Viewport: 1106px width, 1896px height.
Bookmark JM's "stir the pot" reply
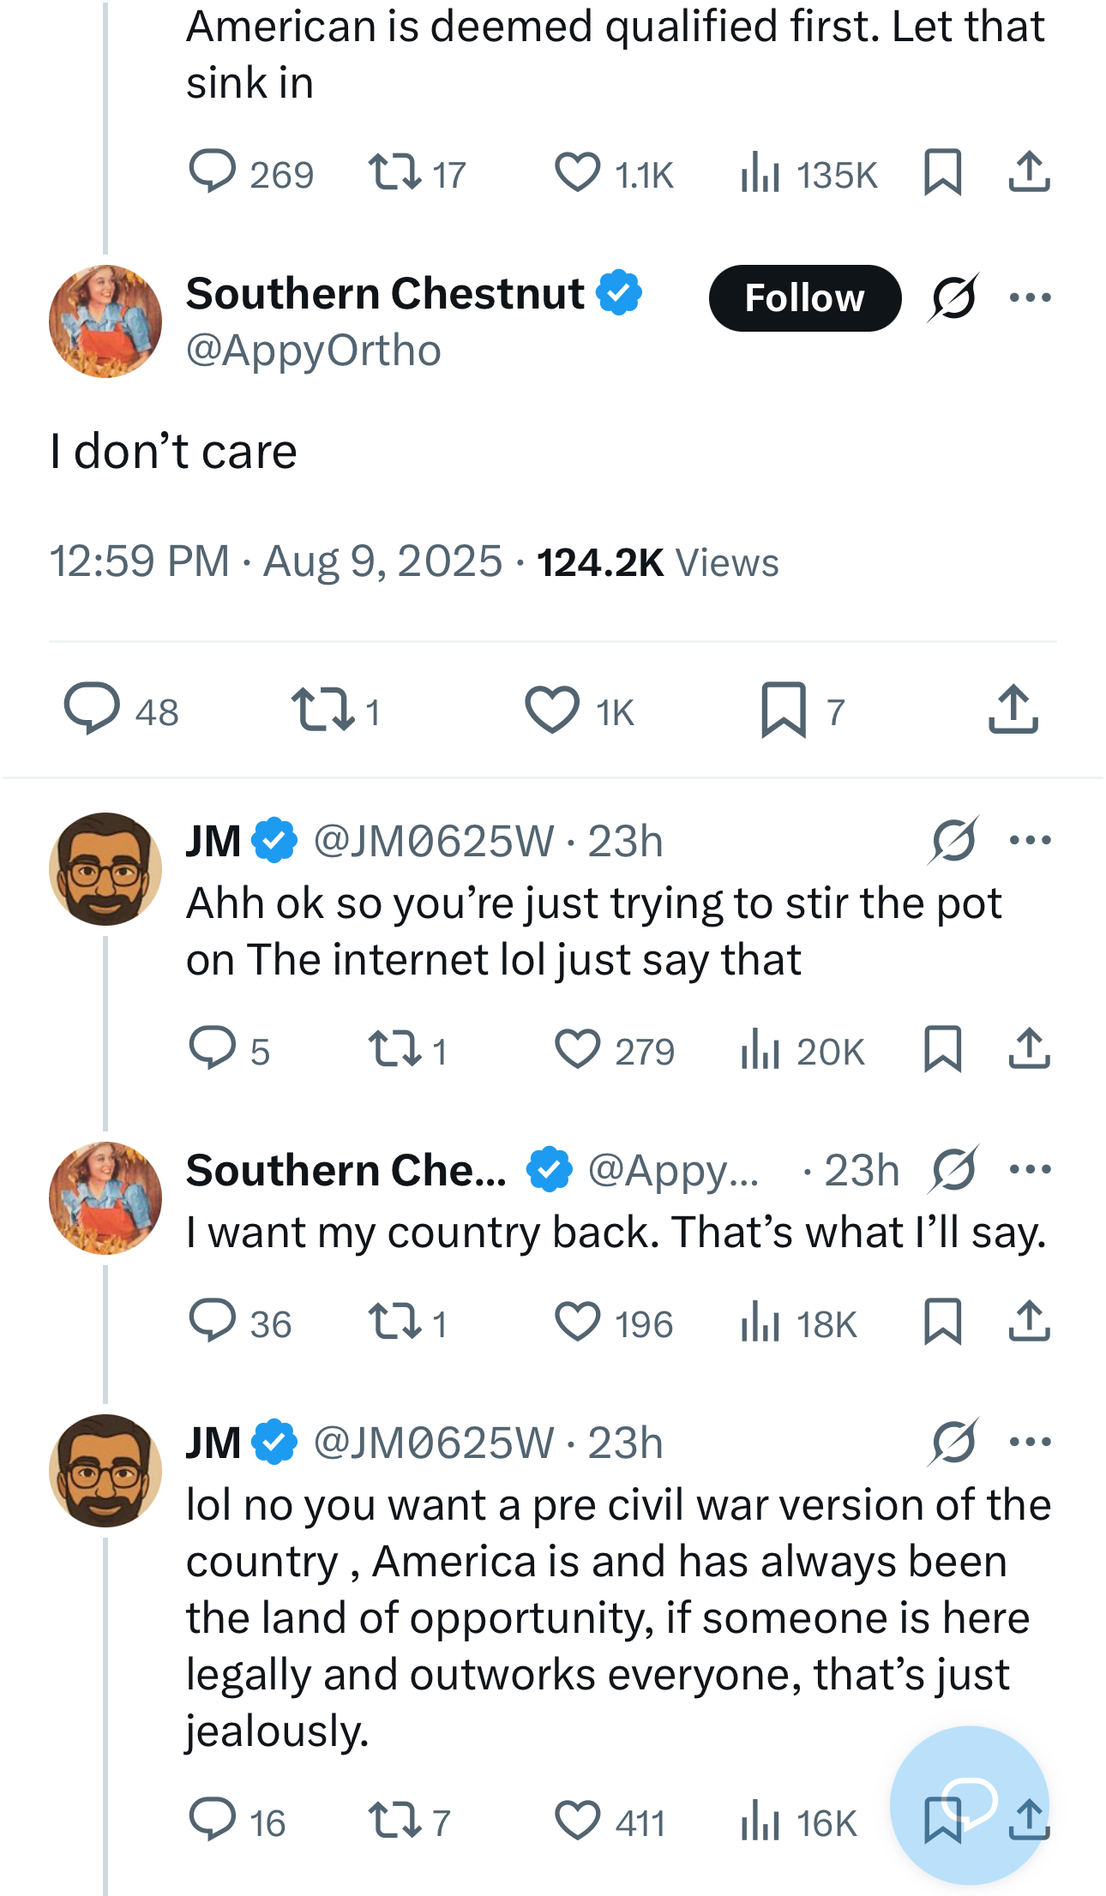942,1049
